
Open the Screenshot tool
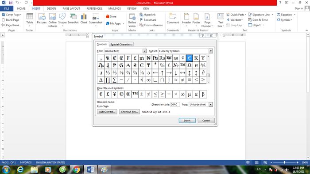(x=96, y=20)
